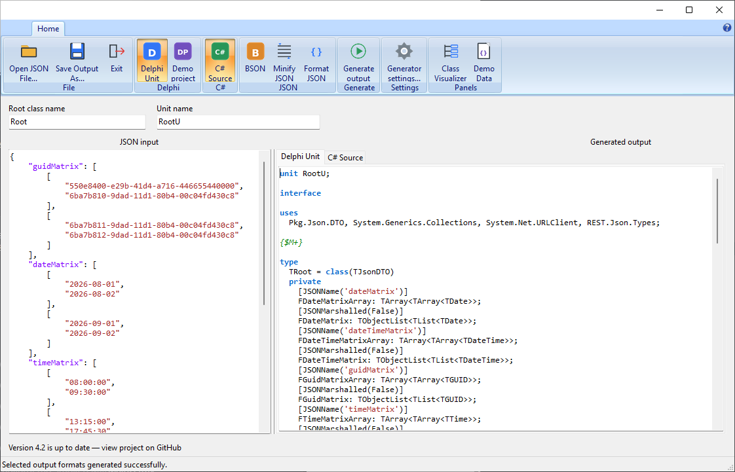
Task: Click the "unit RootU;" line in output
Action: pyautogui.click(x=305, y=173)
